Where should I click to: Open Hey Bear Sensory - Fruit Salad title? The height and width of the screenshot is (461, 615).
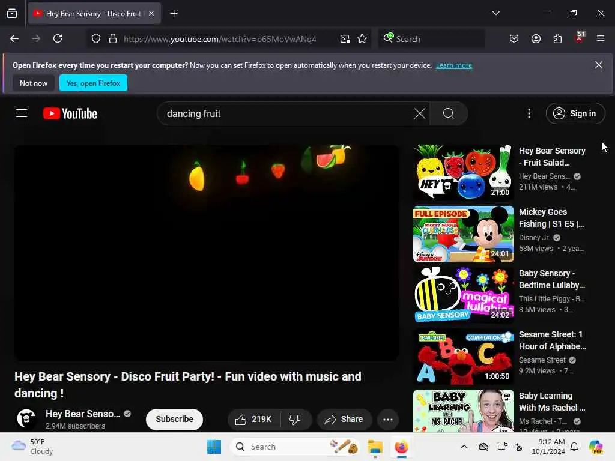[552, 157]
